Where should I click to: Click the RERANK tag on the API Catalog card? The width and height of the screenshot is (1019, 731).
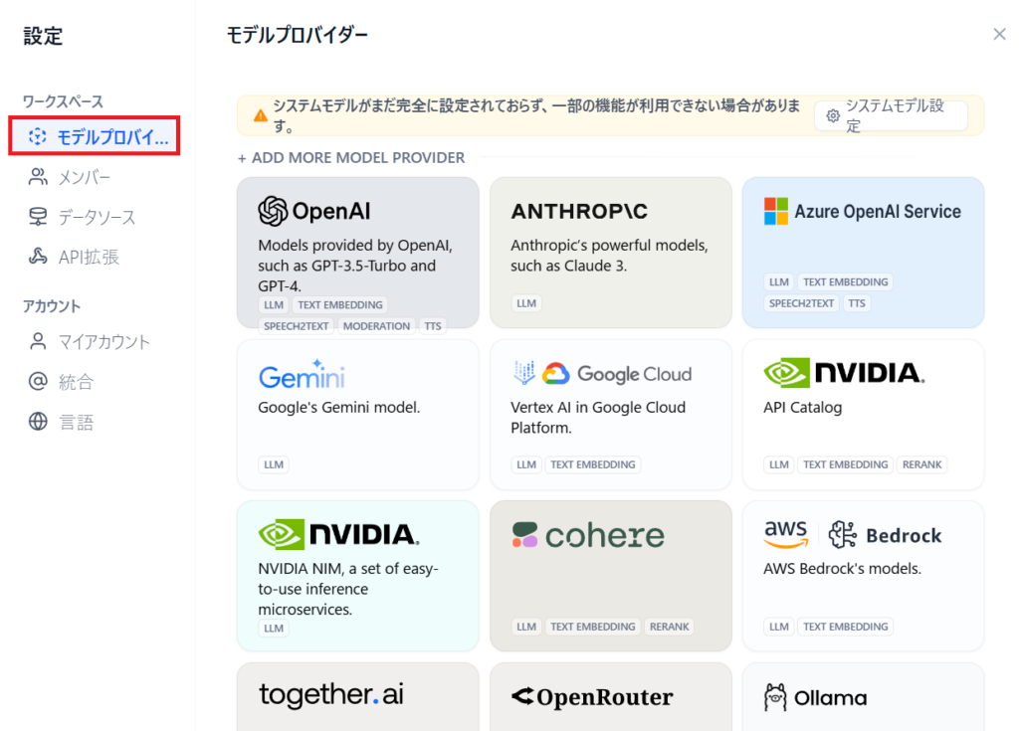tap(921, 464)
